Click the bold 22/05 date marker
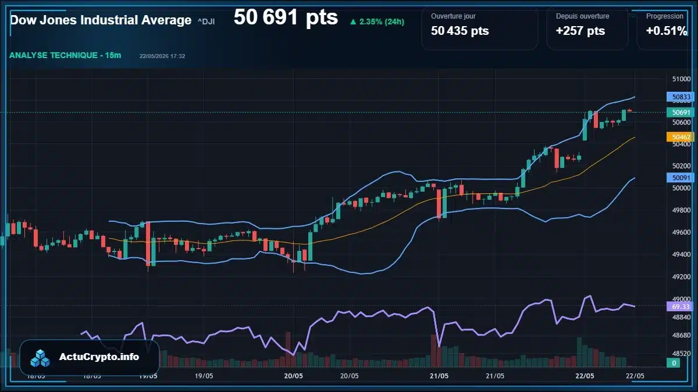This screenshot has width=698, height=392. (584, 376)
